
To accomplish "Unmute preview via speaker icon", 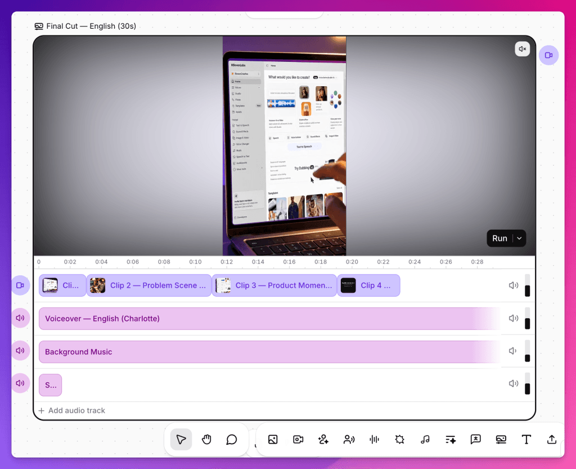I will point(522,49).
